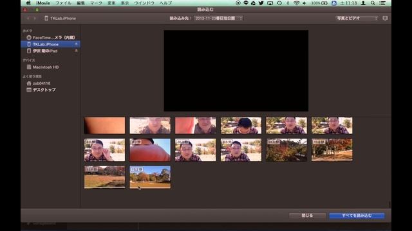Screen dimensions: 412x231
Task: Select 伊沢 剛のiPad in sidebar
Action: pyautogui.click(x=51, y=51)
